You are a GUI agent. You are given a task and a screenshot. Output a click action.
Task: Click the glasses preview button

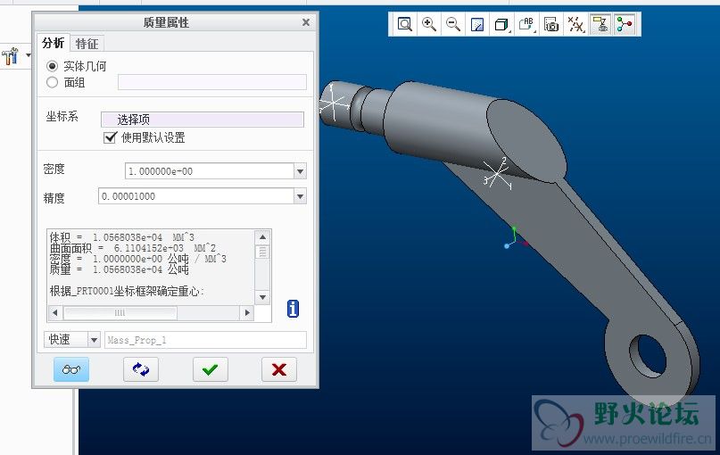(x=71, y=369)
